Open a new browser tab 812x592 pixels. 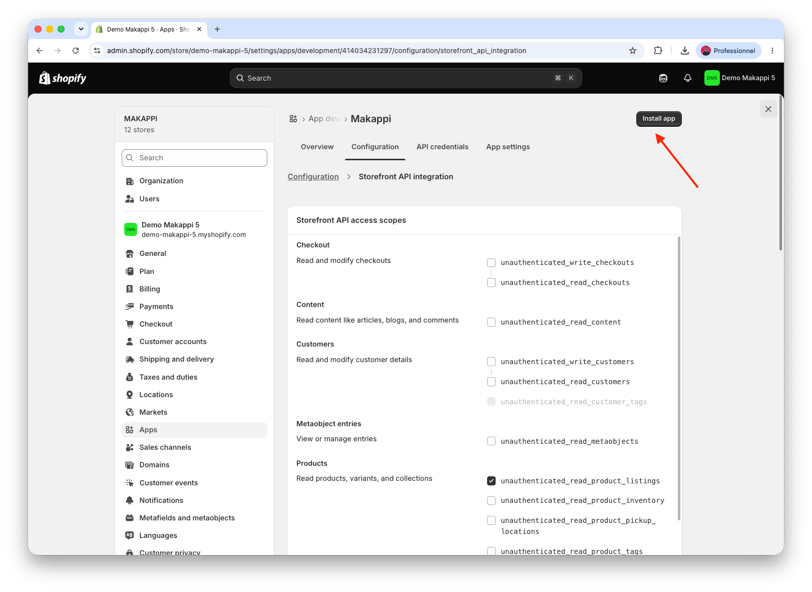(x=217, y=29)
